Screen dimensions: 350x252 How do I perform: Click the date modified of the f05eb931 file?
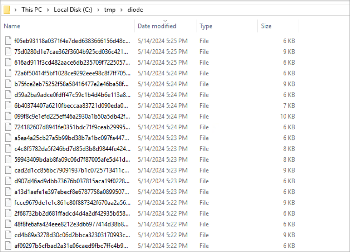[162, 41]
